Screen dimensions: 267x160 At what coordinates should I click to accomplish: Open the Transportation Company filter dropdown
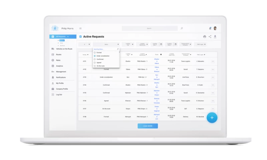point(186,44)
